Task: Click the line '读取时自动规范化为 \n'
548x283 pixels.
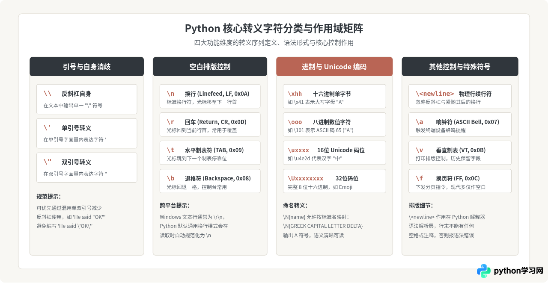Action: click(185, 235)
